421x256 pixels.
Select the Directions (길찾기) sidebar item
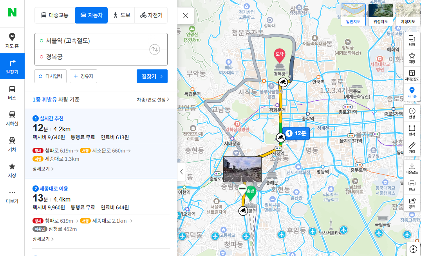(x=12, y=66)
